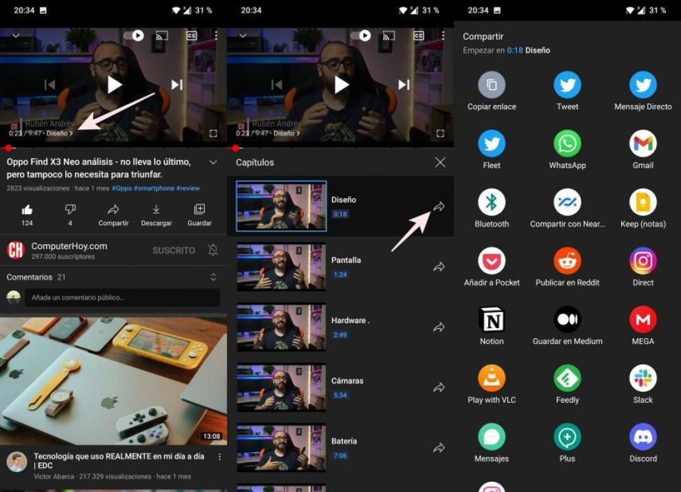Open the Notion share icon
The image size is (681, 492).
(492, 319)
